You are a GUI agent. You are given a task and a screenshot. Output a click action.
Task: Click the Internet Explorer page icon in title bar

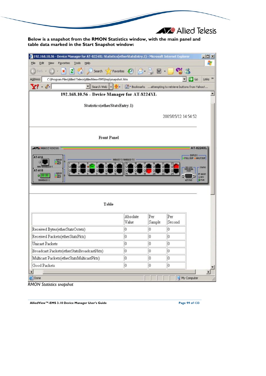click(x=31, y=56)
